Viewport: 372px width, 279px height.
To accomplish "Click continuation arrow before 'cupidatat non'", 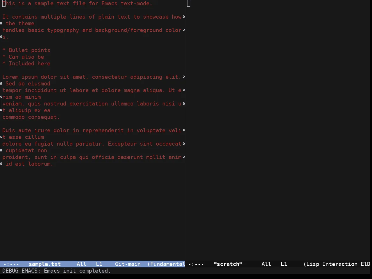I will (1, 151).
